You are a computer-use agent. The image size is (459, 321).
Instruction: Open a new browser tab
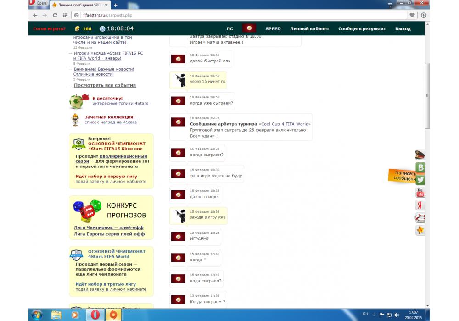[x=115, y=5]
